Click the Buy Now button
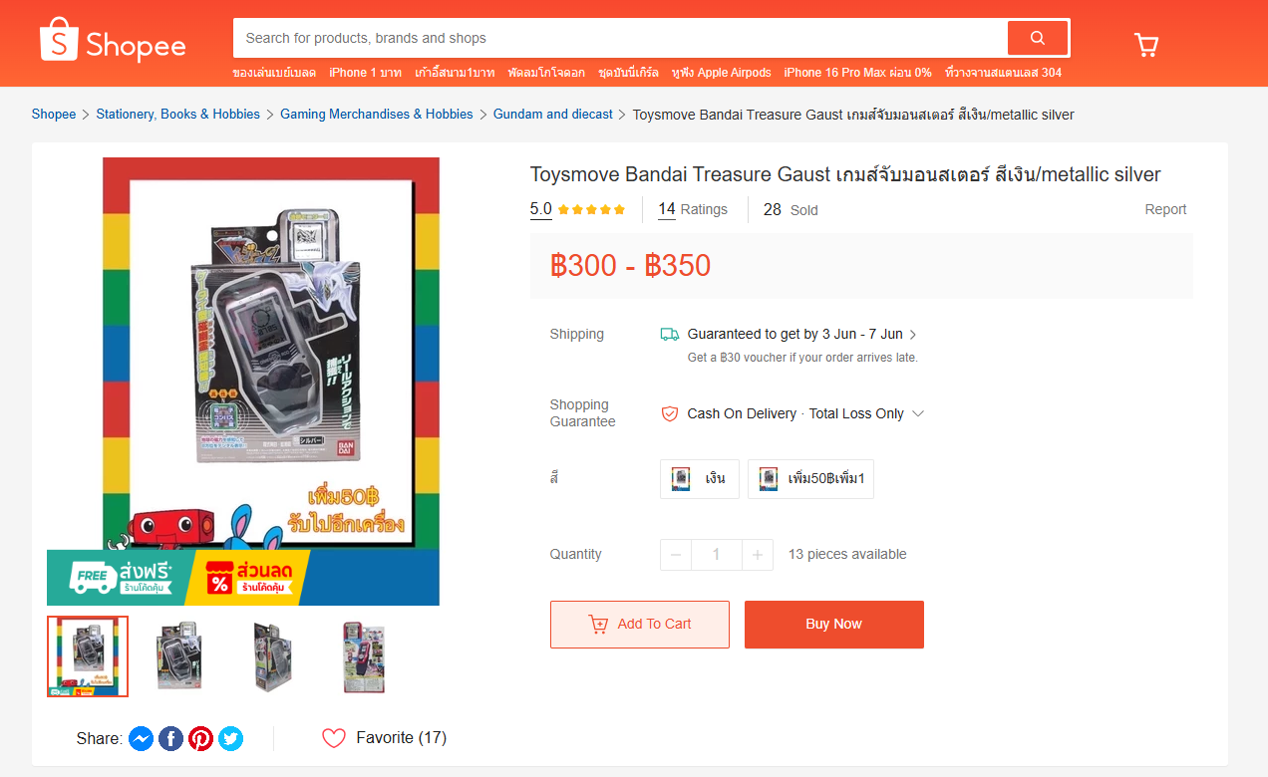The image size is (1268, 777). 834,625
